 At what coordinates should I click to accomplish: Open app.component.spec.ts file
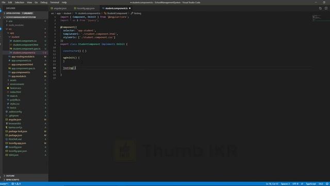(23, 68)
